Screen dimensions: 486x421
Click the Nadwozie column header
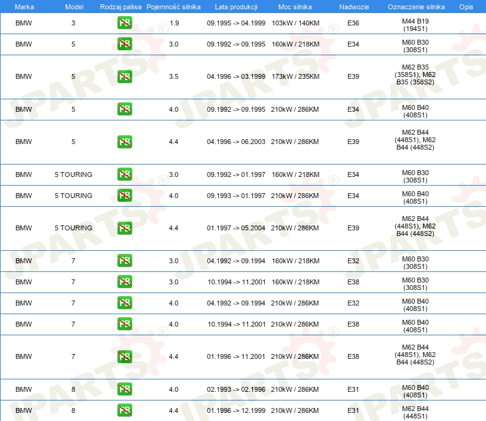pos(354,7)
